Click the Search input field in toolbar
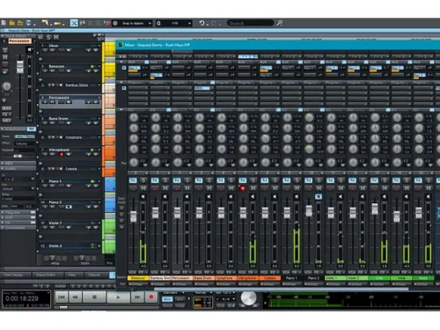The height and width of the screenshot is (330, 440). click(x=250, y=23)
